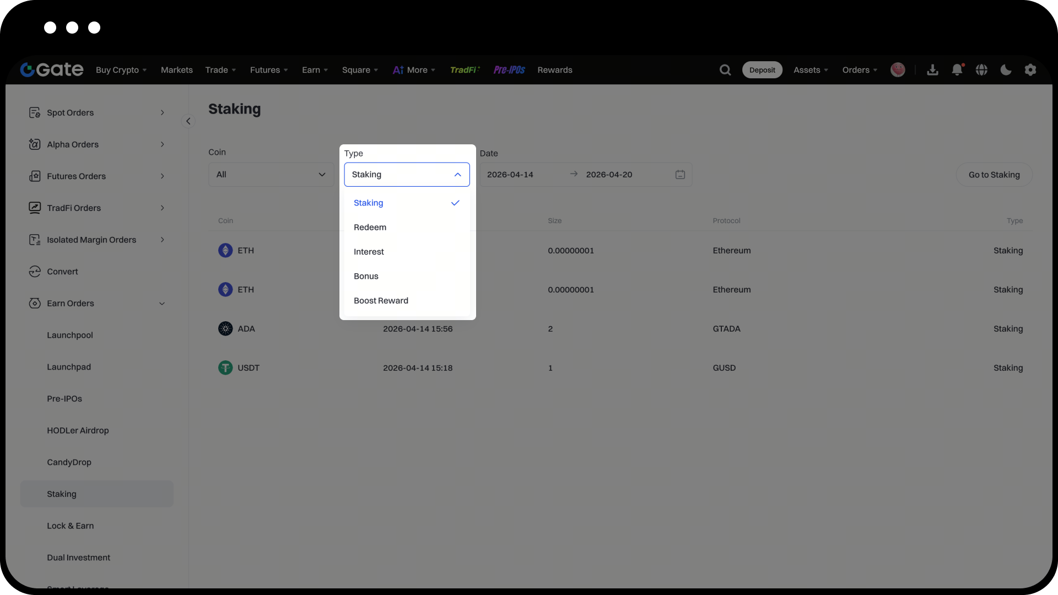Open the search magnifier icon

click(725, 70)
